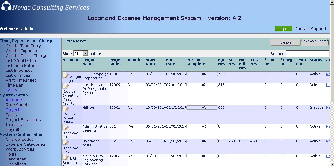Focus the Search input field
This screenshot has width=334, height=166.
click(x=308, y=54)
